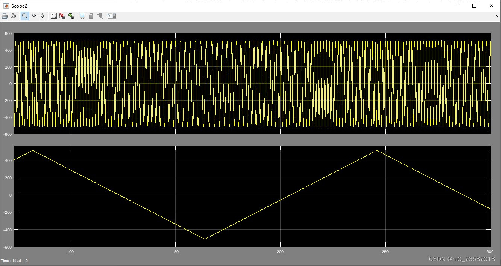Restore saved axes settings
The width and height of the screenshot is (501, 266).
[71, 16]
